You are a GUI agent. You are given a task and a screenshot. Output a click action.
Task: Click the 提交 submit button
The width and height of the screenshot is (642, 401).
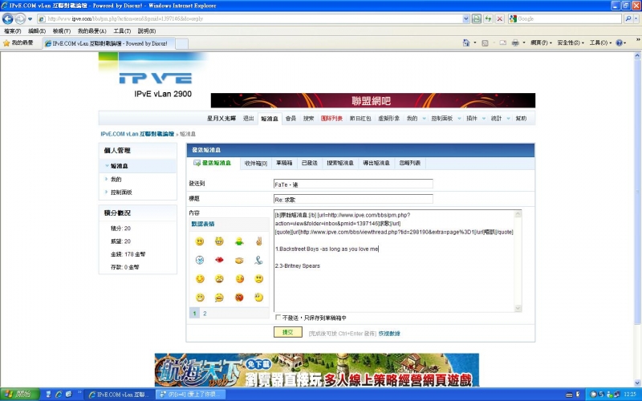click(288, 332)
